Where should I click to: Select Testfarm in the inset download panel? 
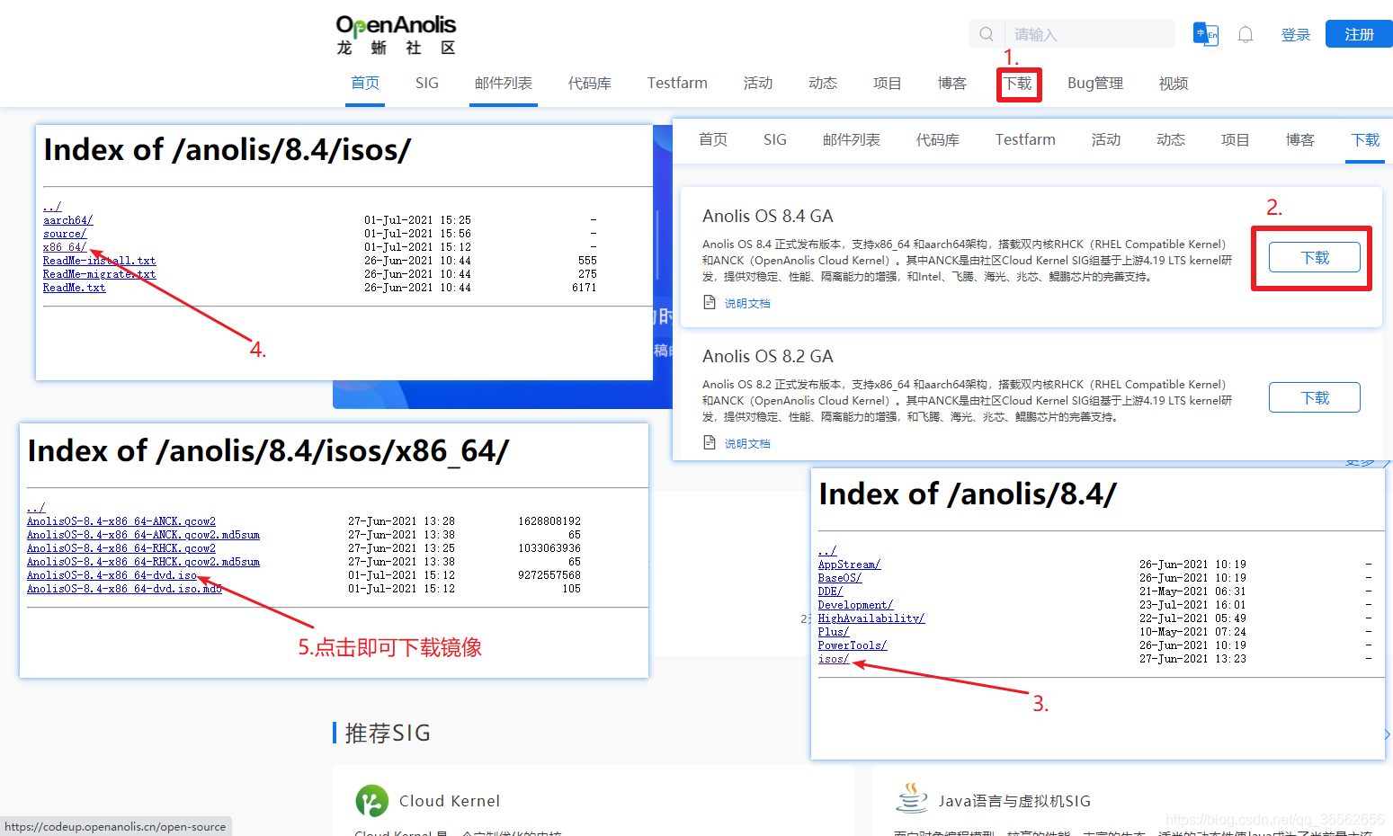click(x=1025, y=139)
